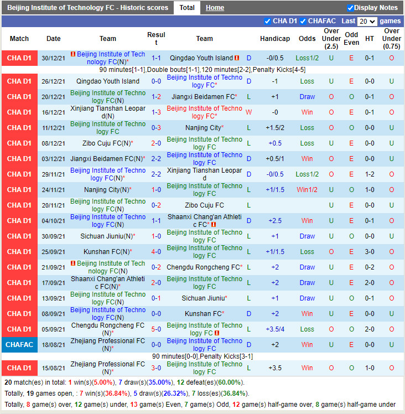Click the CHA D1 label for 03/12/21
The height and width of the screenshot is (414, 405).
pyautogui.click(x=19, y=159)
